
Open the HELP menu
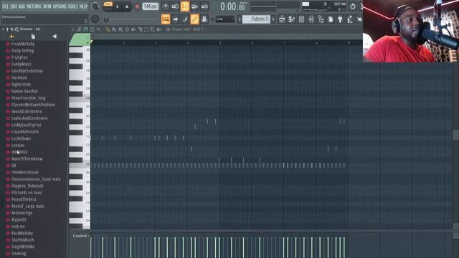coord(83,6)
